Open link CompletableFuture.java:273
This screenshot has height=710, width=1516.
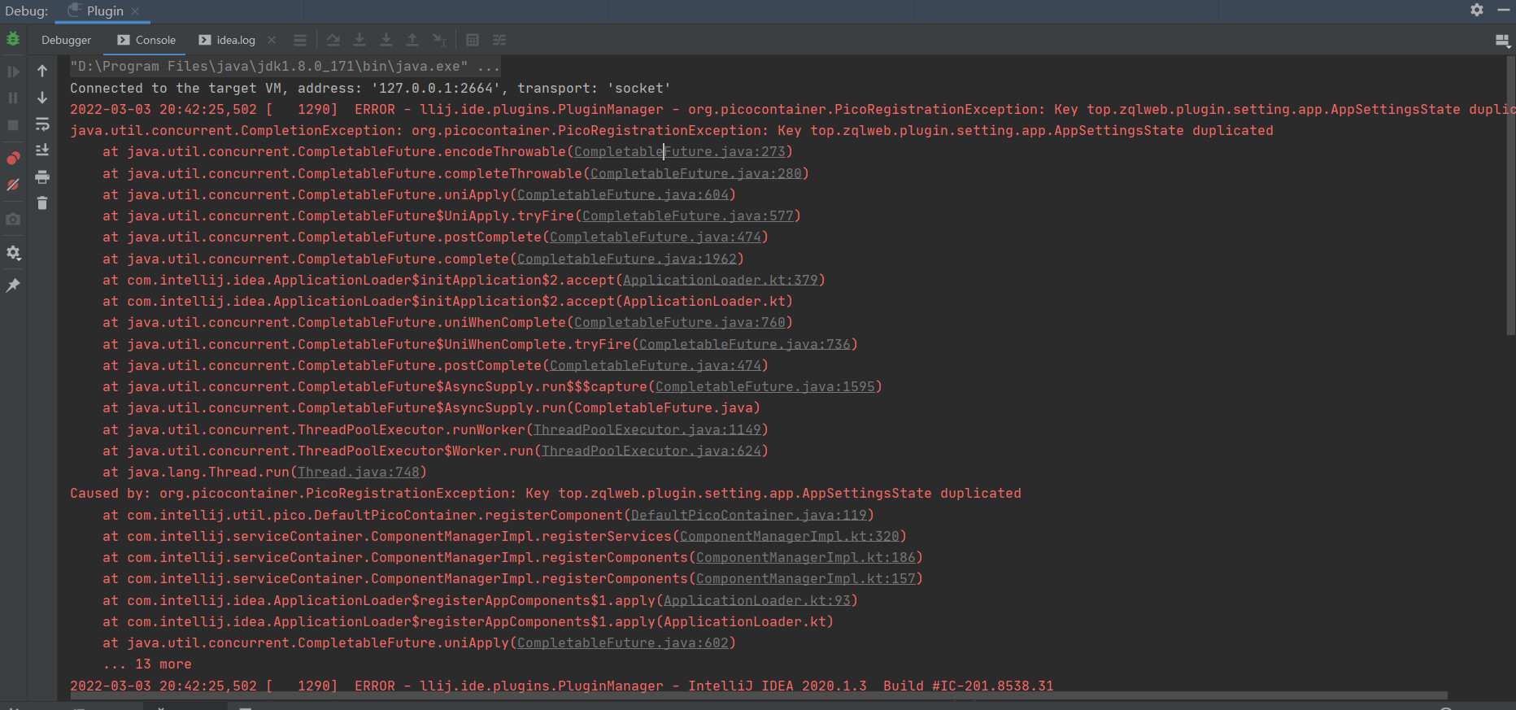click(680, 151)
